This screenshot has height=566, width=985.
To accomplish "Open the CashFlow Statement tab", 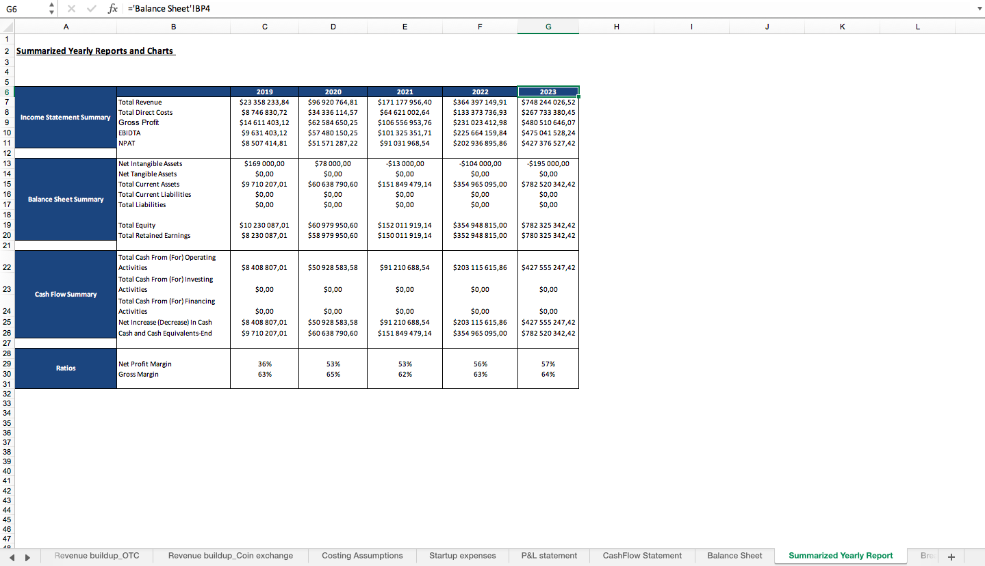I will (642, 556).
